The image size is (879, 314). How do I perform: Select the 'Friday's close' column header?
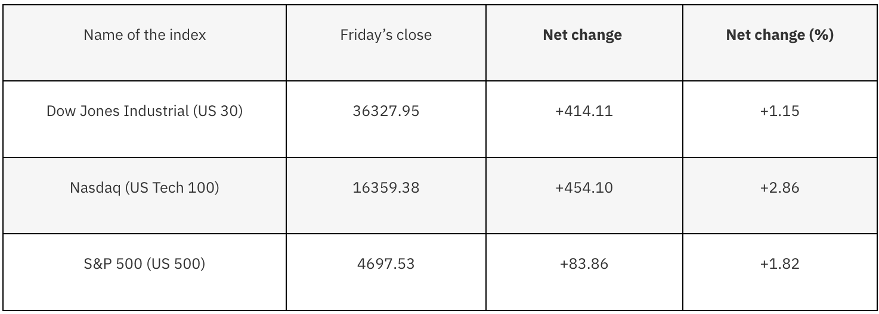coord(386,35)
